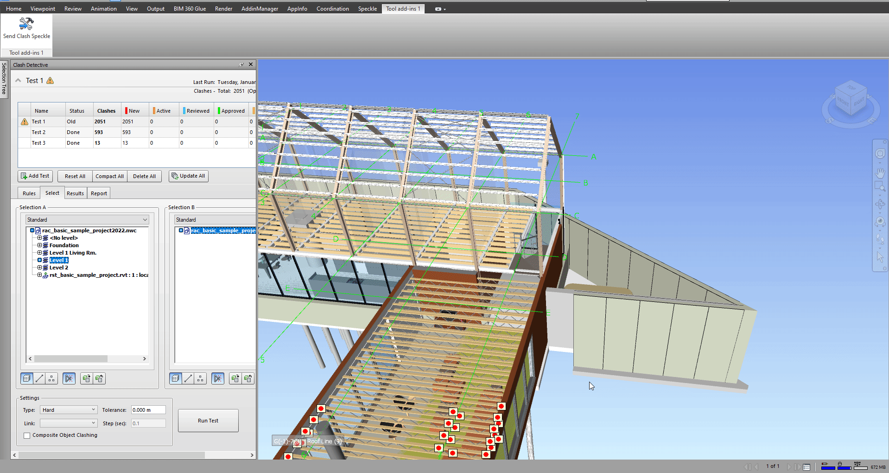Open the clash Type dropdown showing Hard
Screen dimensions: 889x473
tap(69, 410)
